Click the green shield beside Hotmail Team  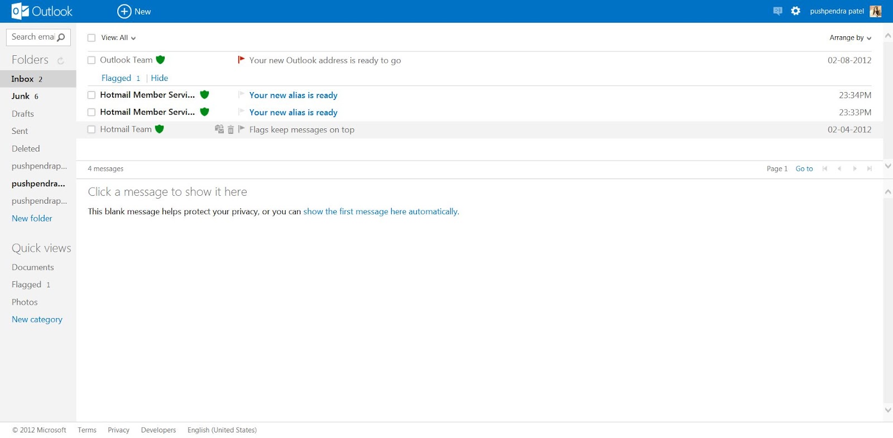[x=159, y=129]
